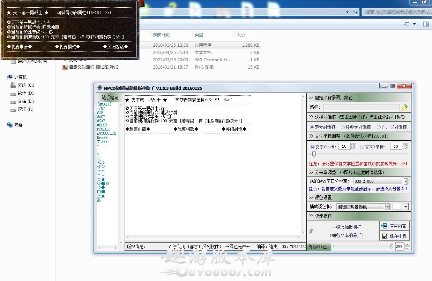Open the game window resolution dropdown
Screen dimensions: 432x281
406,181
